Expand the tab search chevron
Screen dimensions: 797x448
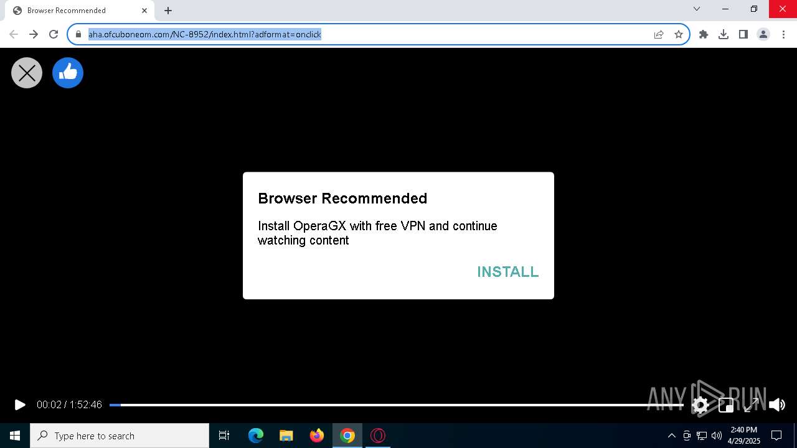(x=697, y=9)
